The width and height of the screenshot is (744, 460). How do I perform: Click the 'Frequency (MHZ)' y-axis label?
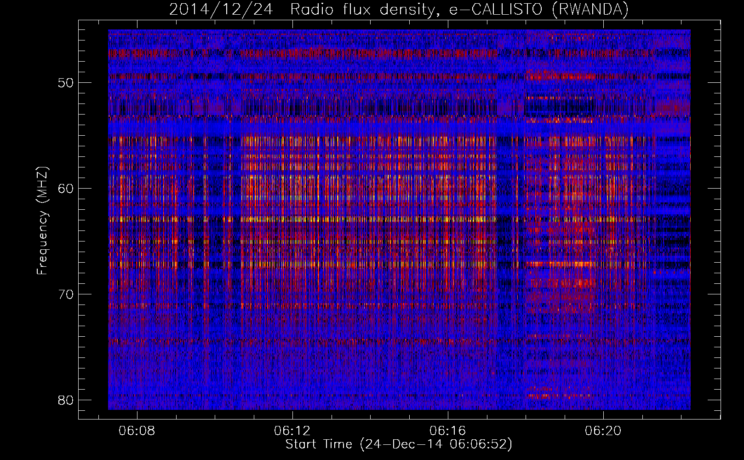tap(42, 221)
